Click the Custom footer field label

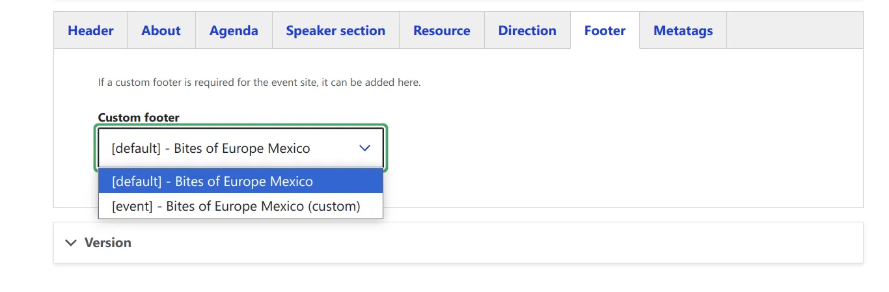click(139, 118)
